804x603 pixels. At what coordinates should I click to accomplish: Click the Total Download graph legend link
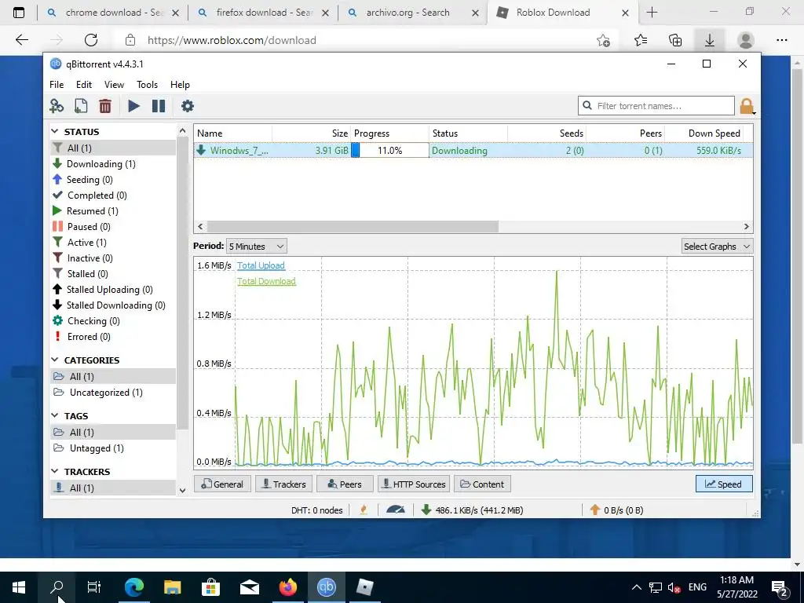click(266, 281)
